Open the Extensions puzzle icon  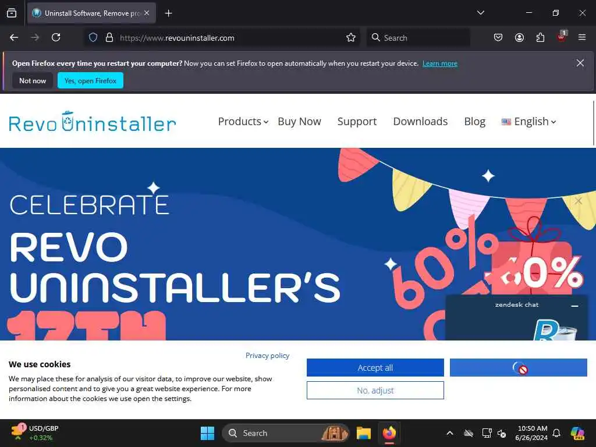point(540,37)
